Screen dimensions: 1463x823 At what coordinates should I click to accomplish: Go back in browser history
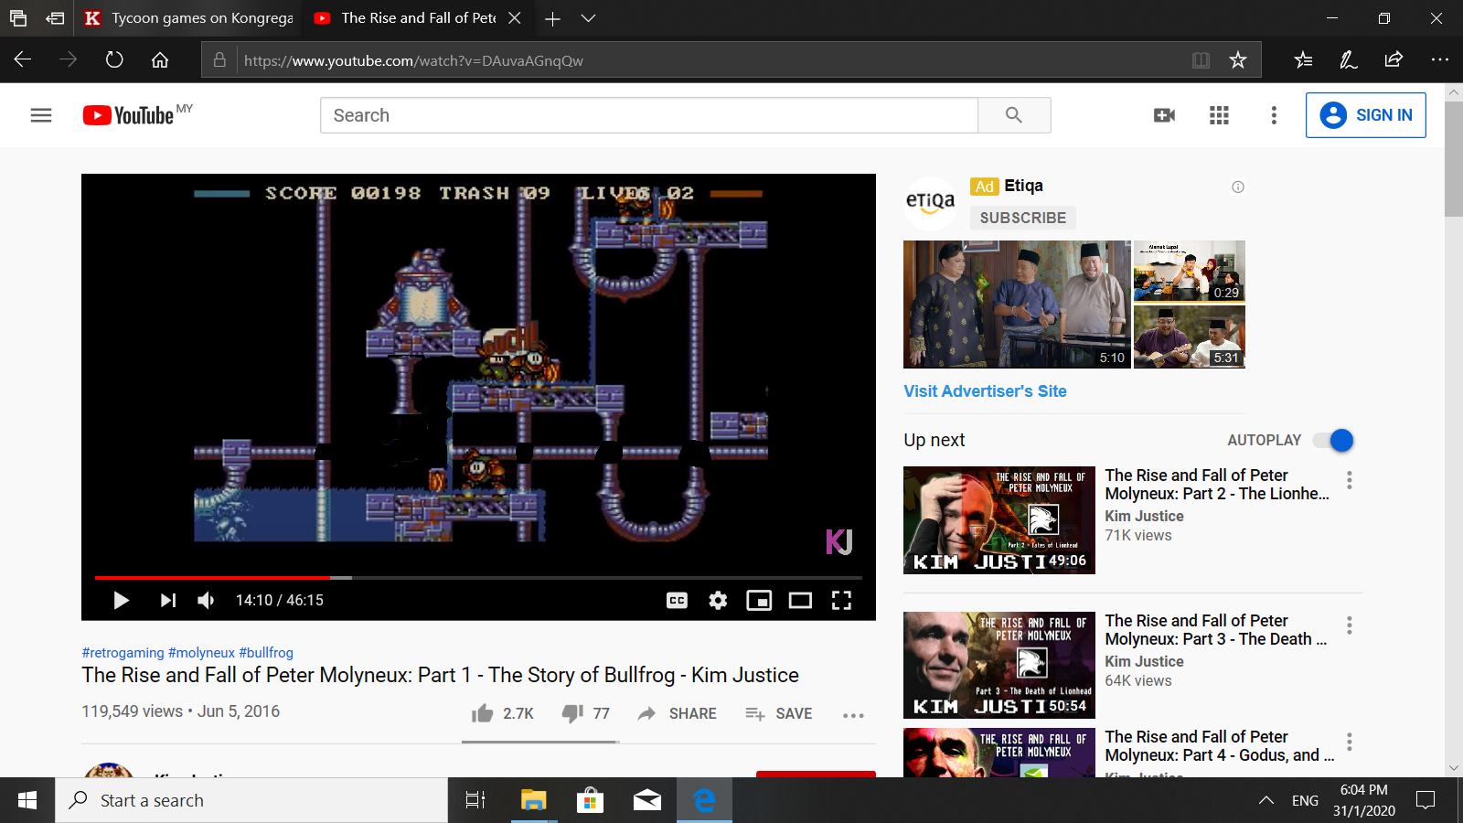[23, 60]
